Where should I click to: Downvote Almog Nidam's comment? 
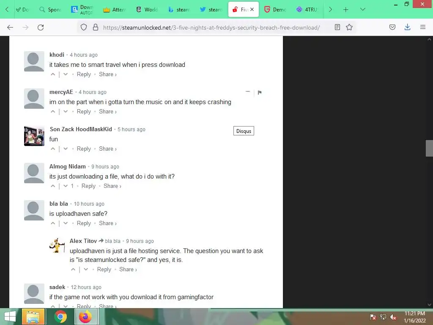[x=66, y=186]
